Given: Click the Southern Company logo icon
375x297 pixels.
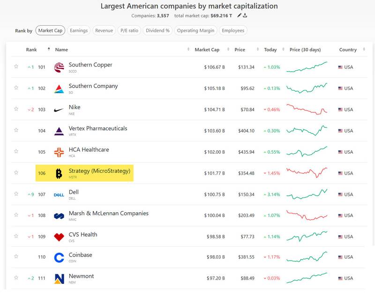Looking at the screenshot, I should (x=59, y=89).
